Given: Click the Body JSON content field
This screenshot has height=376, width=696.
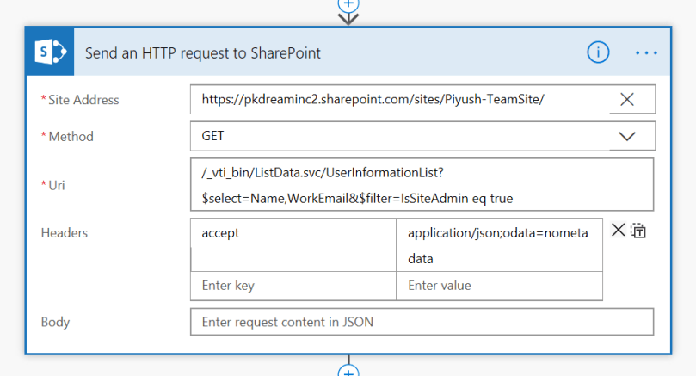Looking at the screenshot, I should [x=422, y=322].
